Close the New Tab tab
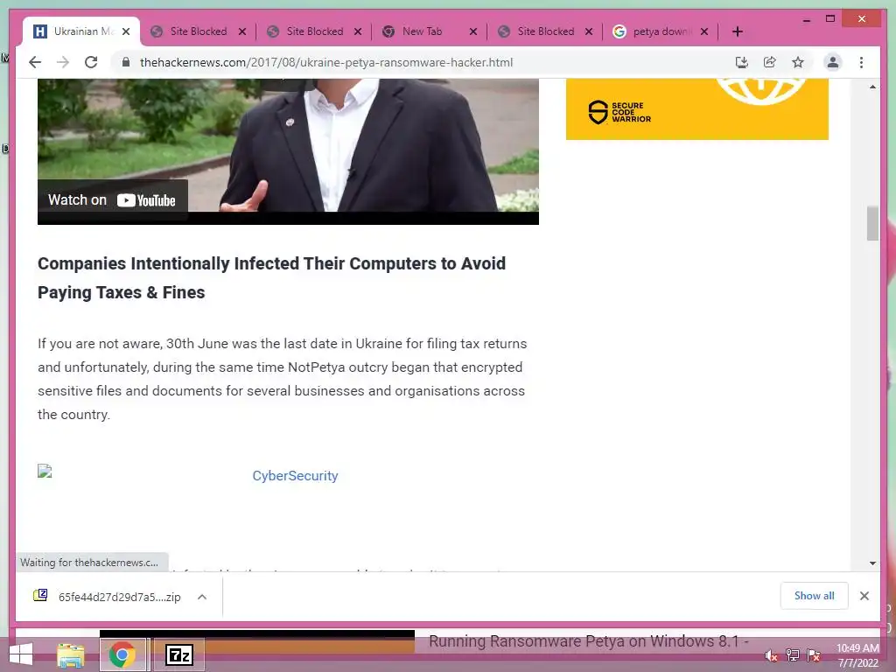The height and width of the screenshot is (672, 896). [473, 31]
